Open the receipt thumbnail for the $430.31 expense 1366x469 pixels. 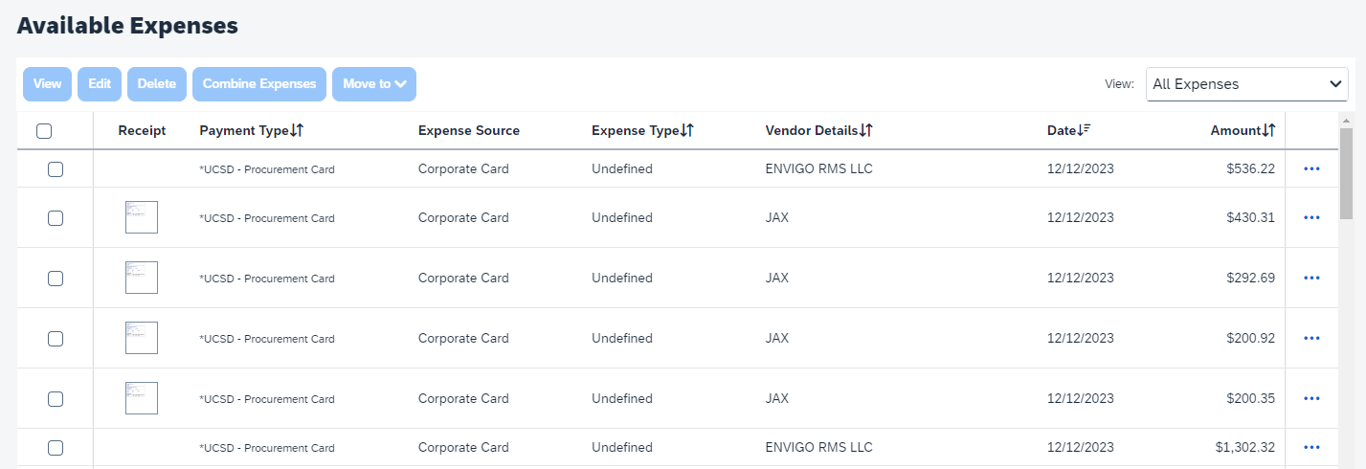pos(142,217)
